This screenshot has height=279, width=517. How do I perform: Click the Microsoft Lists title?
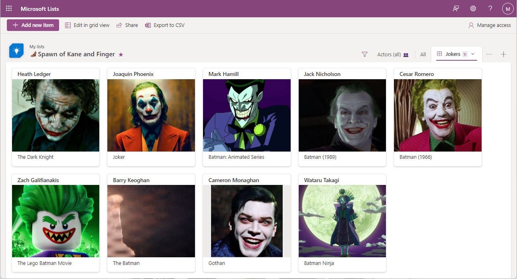pos(40,8)
